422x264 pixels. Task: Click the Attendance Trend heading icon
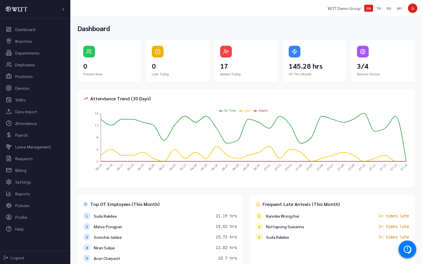[86, 99]
